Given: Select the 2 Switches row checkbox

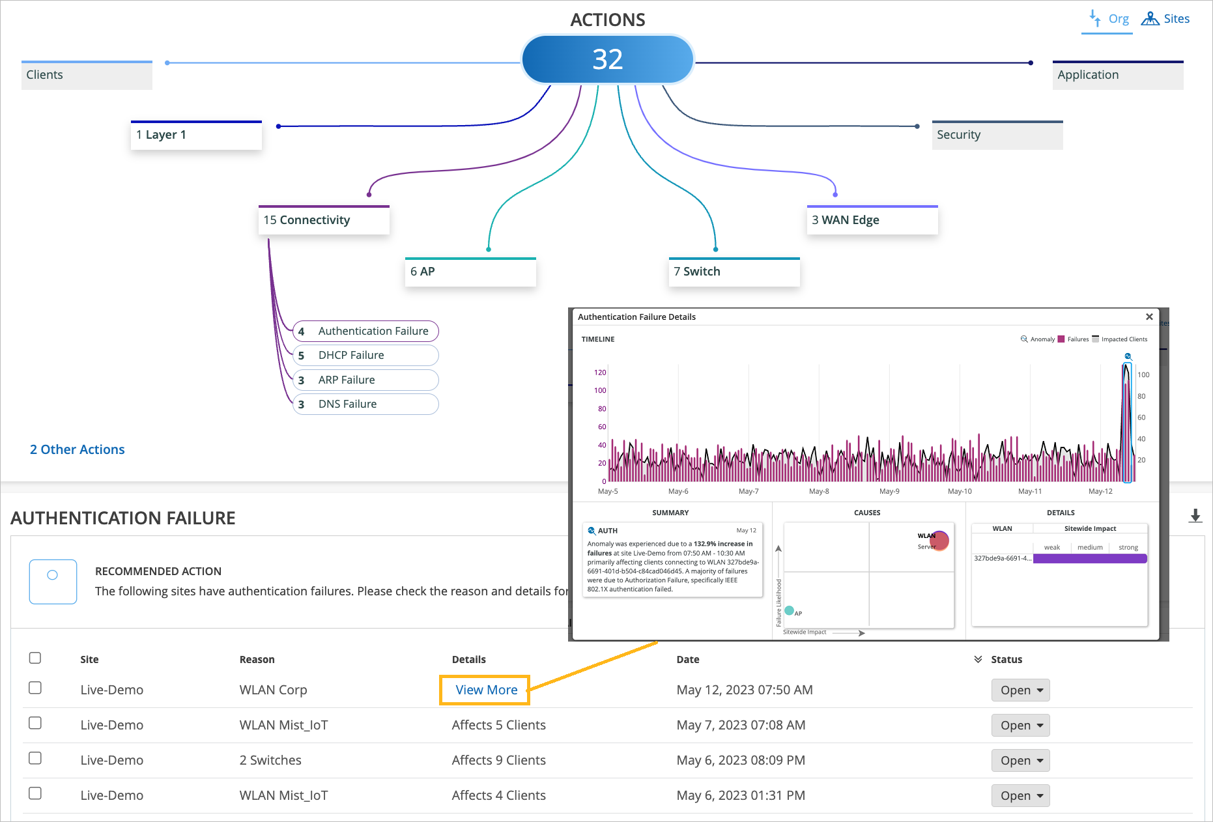Looking at the screenshot, I should pos(35,759).
